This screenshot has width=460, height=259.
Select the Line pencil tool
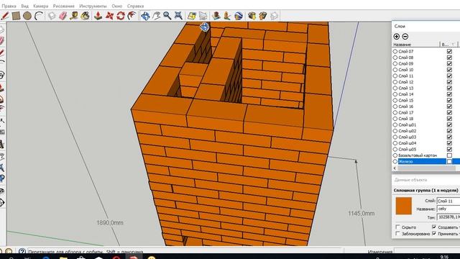click(5, 16)
